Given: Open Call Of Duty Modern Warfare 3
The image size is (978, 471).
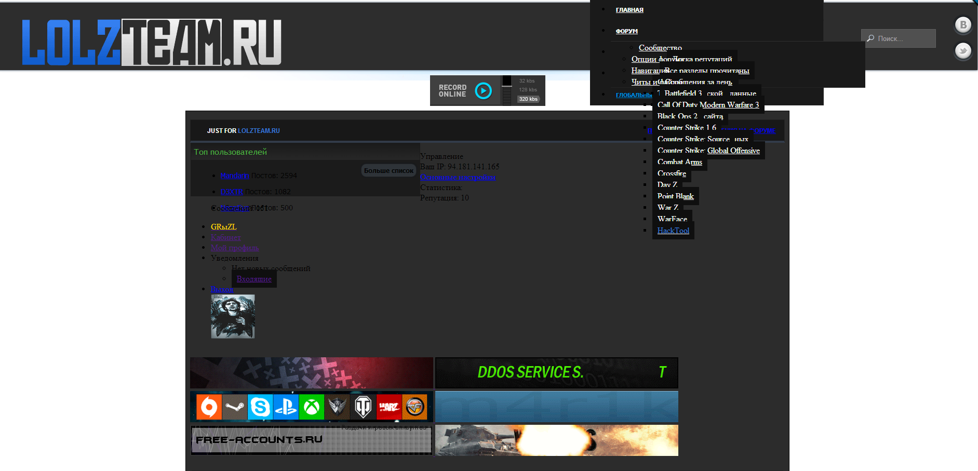Looking at the screenshot, I should coord(708,105).
